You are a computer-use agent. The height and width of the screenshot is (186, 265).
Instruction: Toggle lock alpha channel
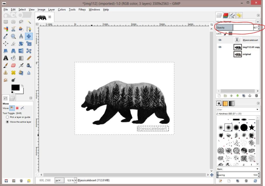click(x=230, y=33)
